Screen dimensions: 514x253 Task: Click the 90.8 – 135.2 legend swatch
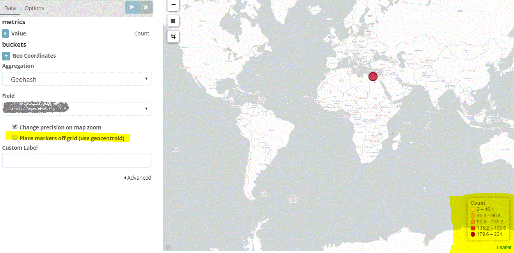click(473, 222)
